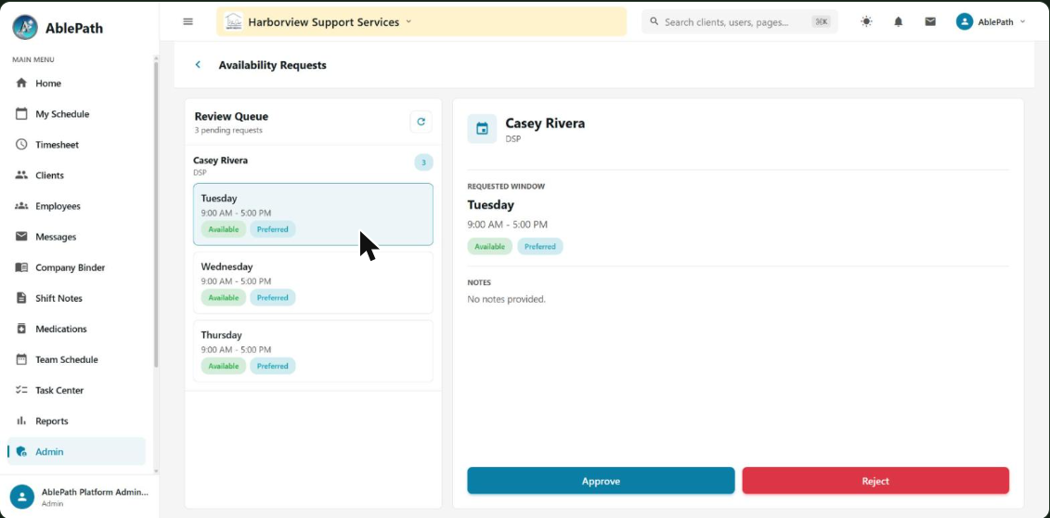This screenshot has width=1050, height=518.
Task: Open Admin shield icon
Action: pos(21,452)
